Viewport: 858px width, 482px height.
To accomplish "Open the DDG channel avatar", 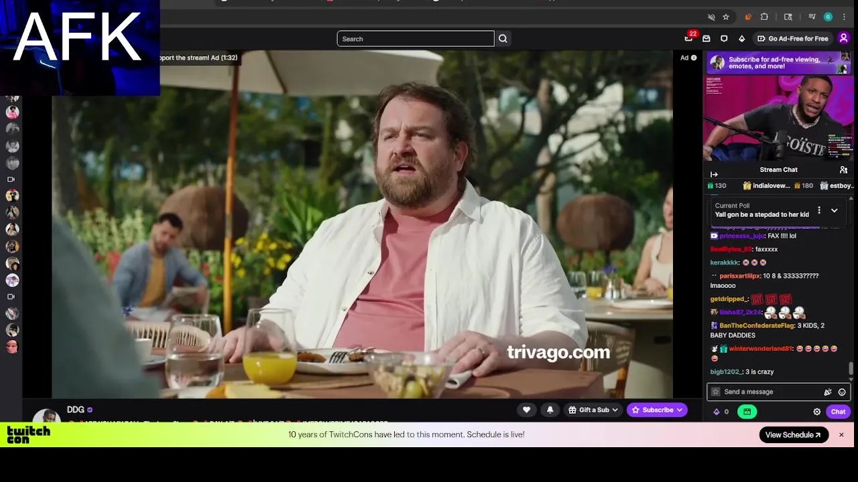I will 47,416.
